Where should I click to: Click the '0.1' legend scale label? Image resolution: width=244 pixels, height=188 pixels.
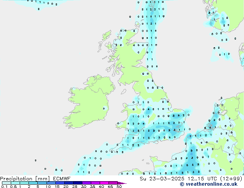(4, 186)
